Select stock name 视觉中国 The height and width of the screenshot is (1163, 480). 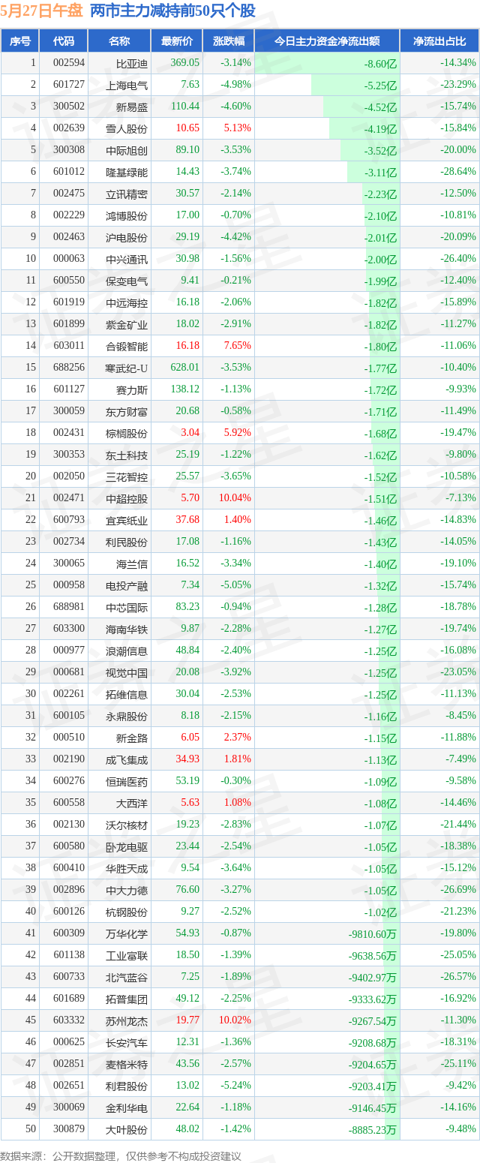click(x=127, y=672)
